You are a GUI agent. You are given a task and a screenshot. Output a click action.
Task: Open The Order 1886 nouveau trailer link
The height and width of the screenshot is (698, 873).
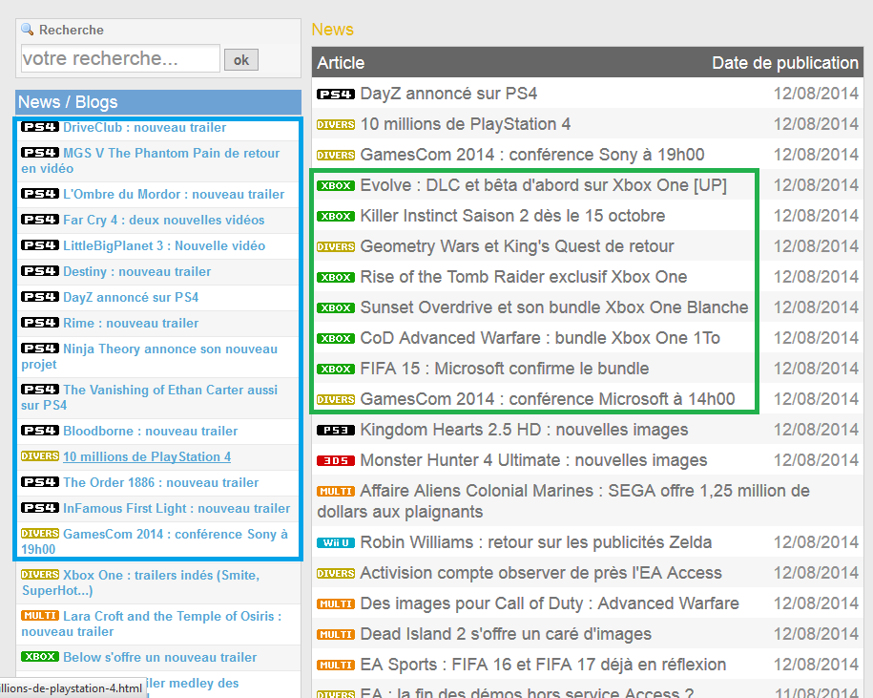160,482
